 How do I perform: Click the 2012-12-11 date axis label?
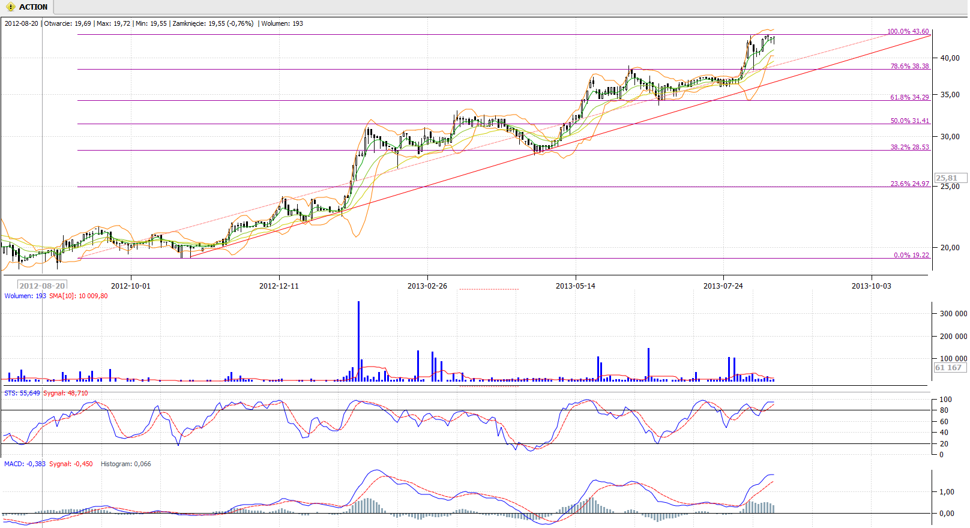tap(279, 286)
